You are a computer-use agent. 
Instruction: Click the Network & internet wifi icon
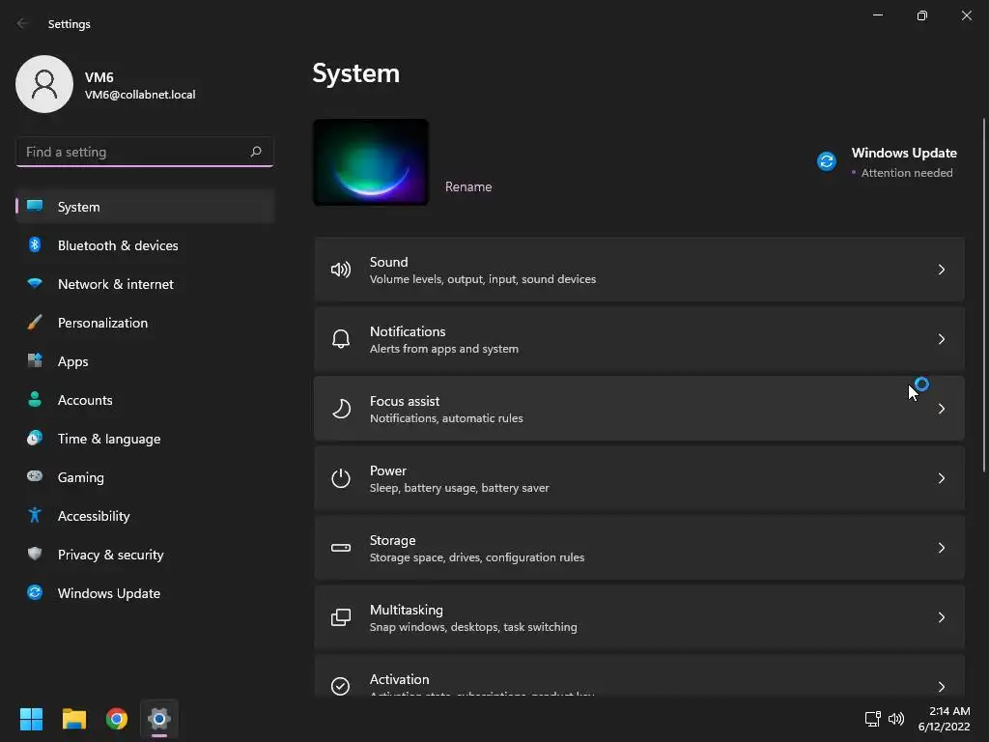(x=35, y=284)
